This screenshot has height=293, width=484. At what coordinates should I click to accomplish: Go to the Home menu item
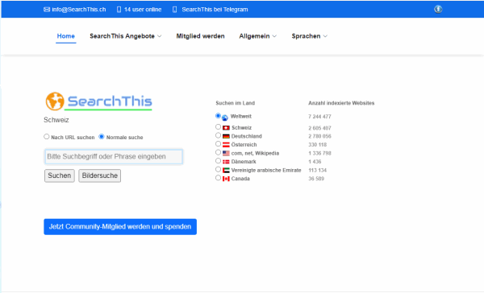coord(66,36)
